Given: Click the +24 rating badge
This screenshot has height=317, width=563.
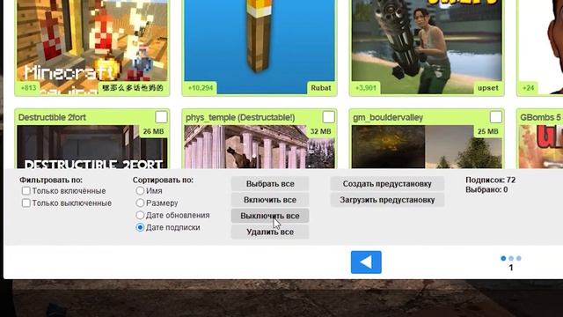Looking at the screenshot, I should [x=528, y=88].
